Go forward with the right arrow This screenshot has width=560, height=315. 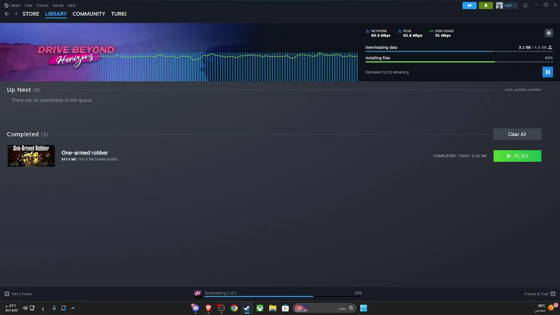pyautogui.click(x=16, y=14)
